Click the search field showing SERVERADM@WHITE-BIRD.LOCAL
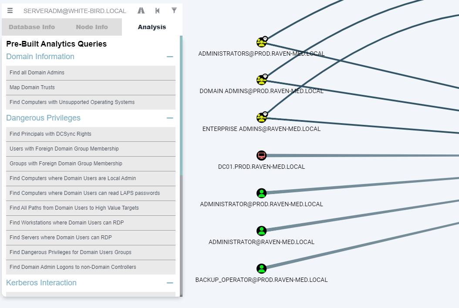 click(x=74, y=11)
